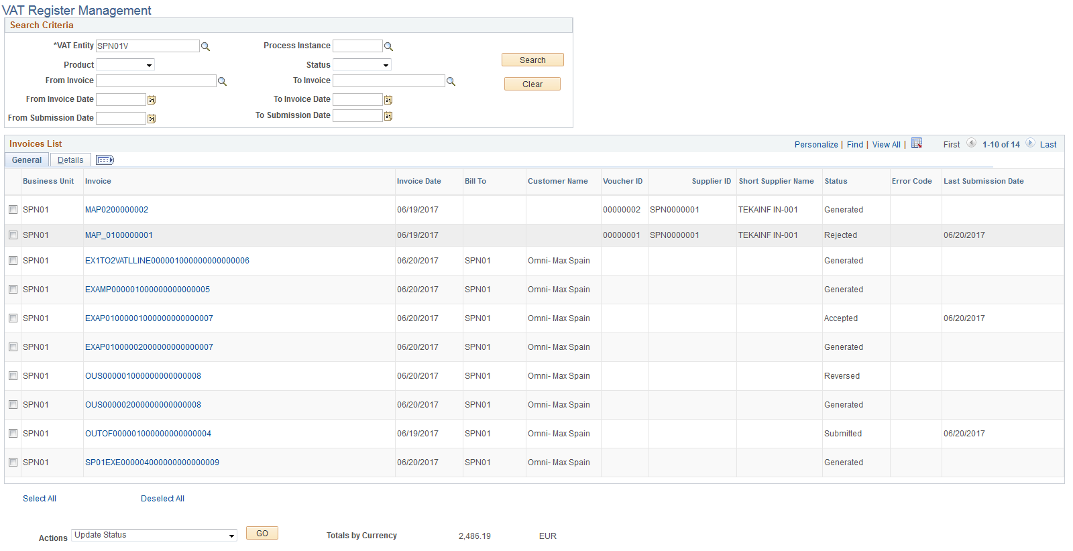The width and height of the screenshot is (1073, 551).
Task: Click the View All link
Action: (887, 145)
